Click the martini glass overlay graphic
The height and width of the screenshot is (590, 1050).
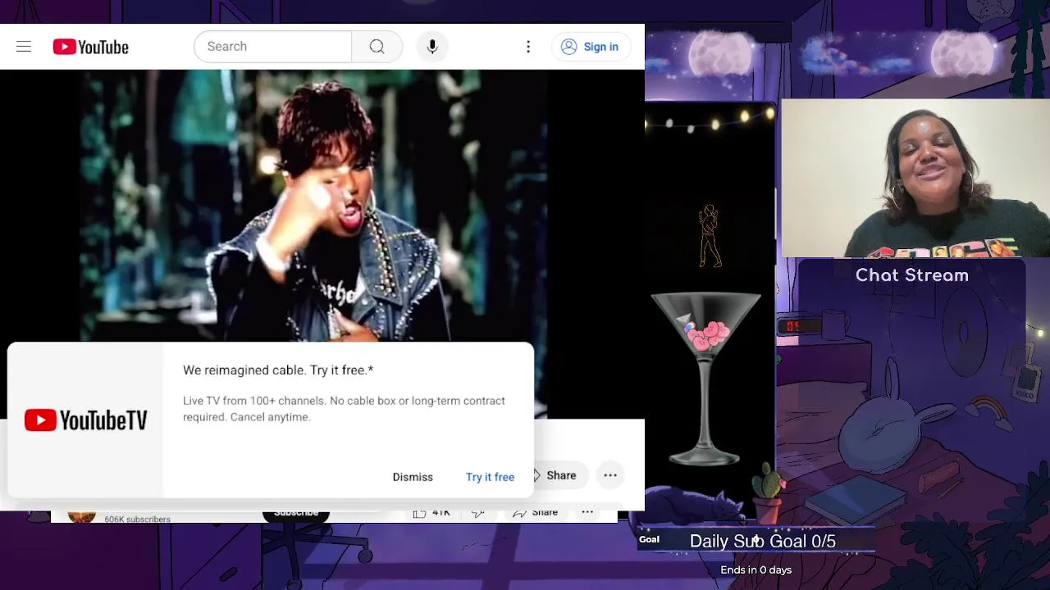[706, 379]
